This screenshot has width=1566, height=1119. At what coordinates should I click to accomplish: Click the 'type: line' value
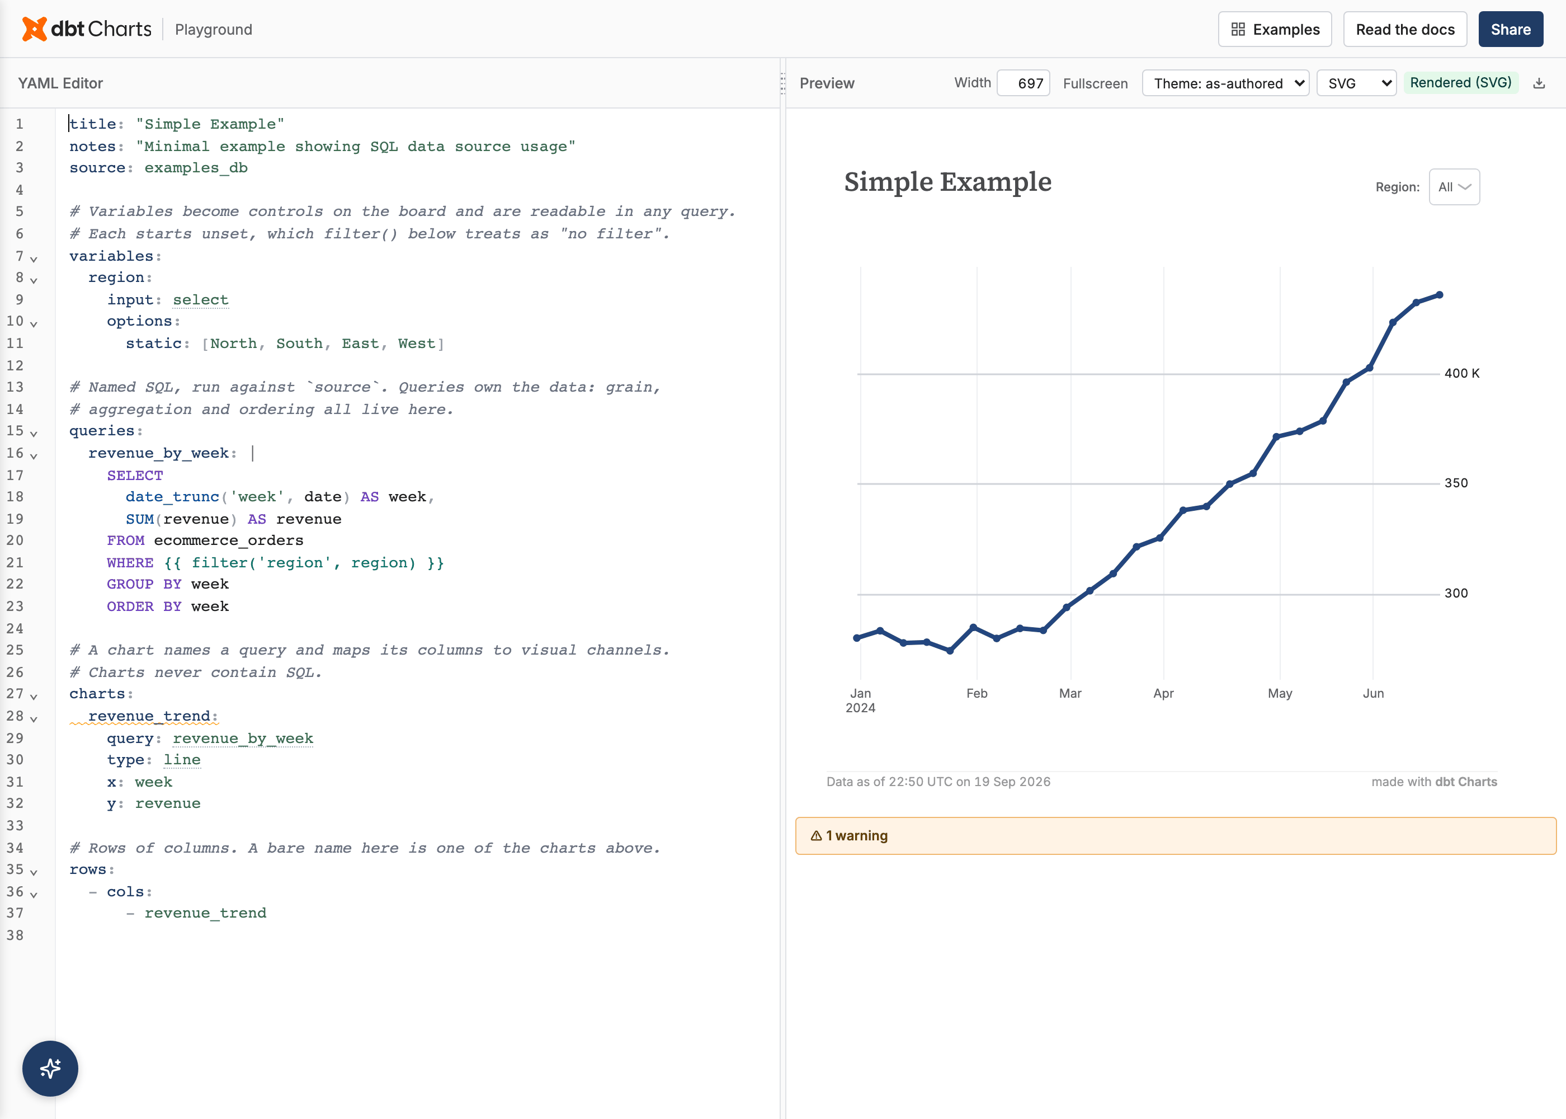point(182,760)
